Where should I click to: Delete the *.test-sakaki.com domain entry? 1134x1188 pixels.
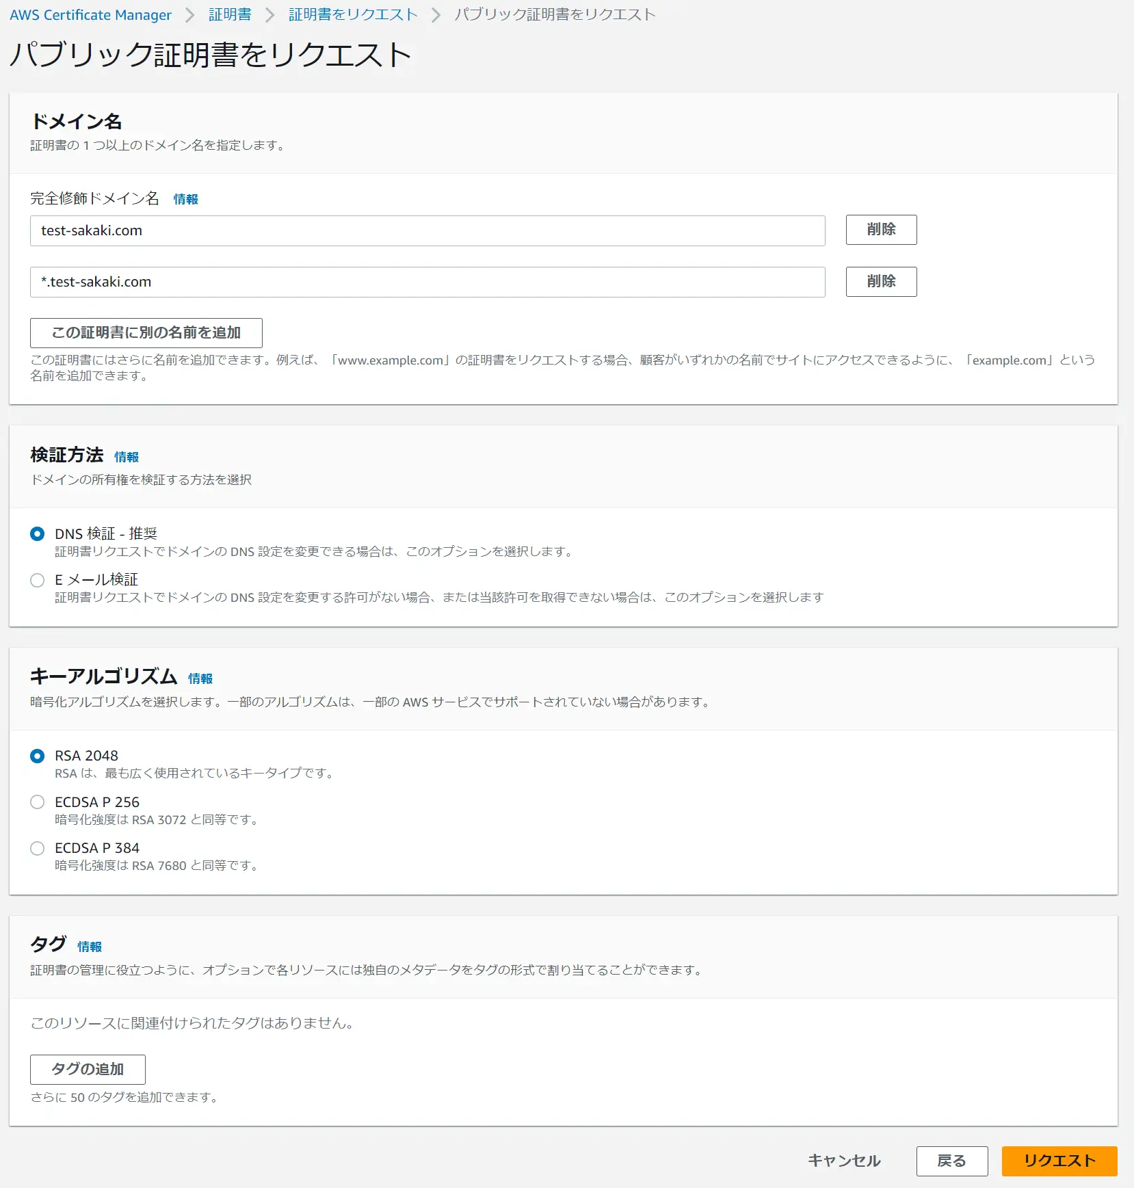tap(881, 282)
